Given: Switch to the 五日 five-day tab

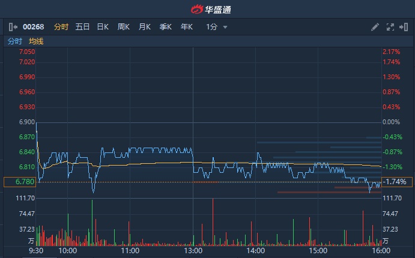Looking at the screenshot, I should [x=82, y=27].
